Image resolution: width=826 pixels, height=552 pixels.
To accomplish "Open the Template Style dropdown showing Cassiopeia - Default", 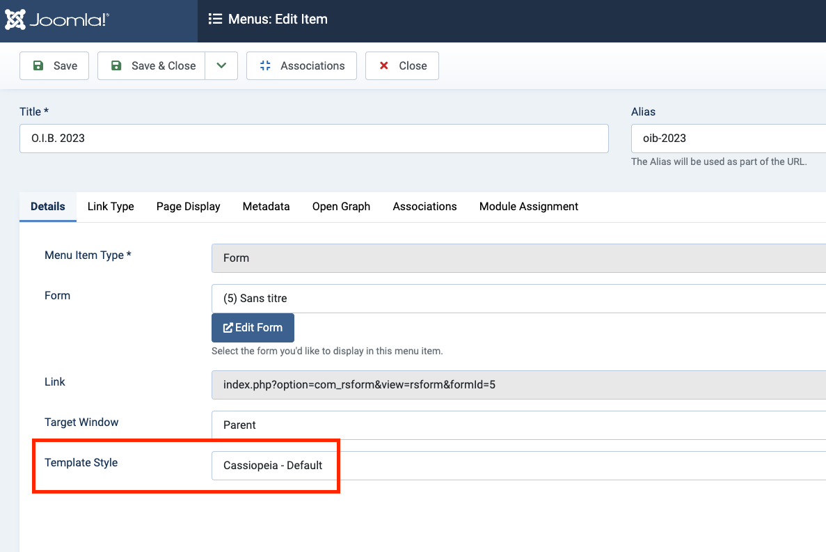I will 487,465.
